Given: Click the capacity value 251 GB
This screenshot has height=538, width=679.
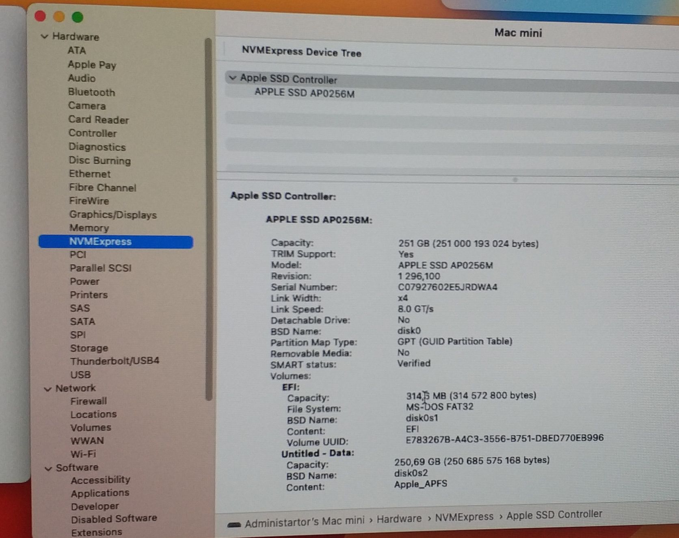Looking at the screenshot, I should 468,244.
